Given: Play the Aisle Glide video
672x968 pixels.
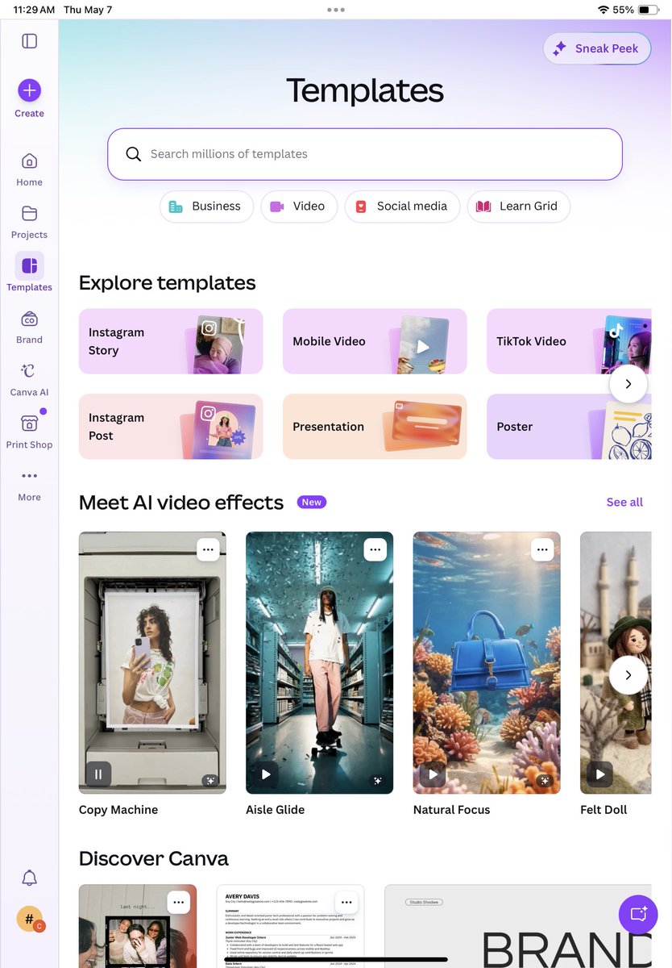Looking at the screenshot, I should (265, 774).
